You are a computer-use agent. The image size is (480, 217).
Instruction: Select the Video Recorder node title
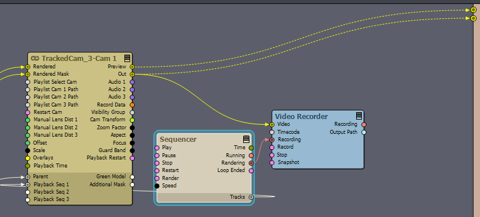[x=301, y=116]
